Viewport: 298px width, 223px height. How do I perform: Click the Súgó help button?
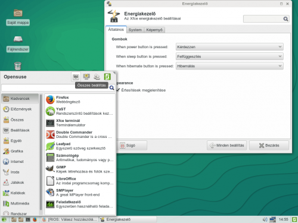[132, 145]
